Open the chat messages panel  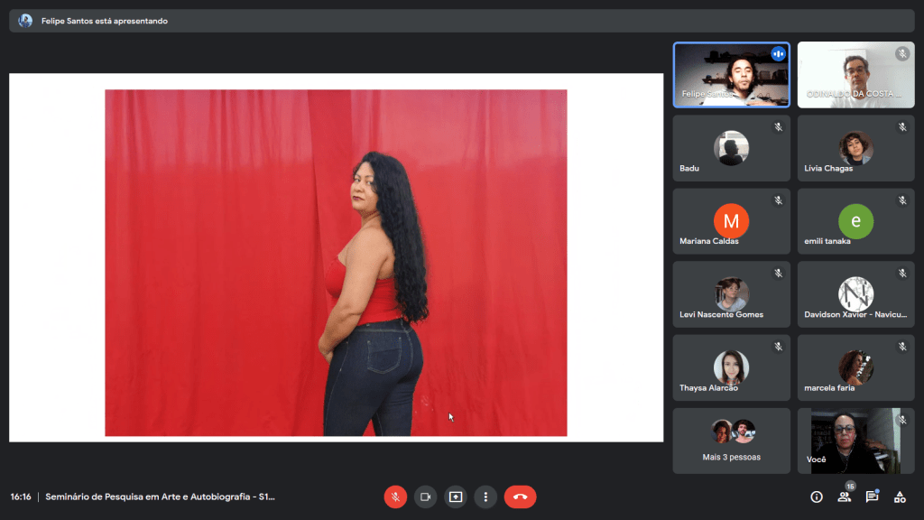(x=872, y=497)
